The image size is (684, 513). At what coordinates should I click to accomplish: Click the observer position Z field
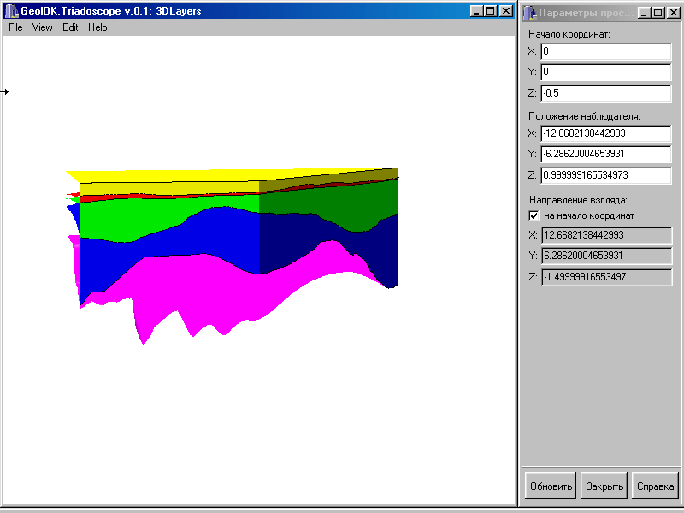[605, 175]
